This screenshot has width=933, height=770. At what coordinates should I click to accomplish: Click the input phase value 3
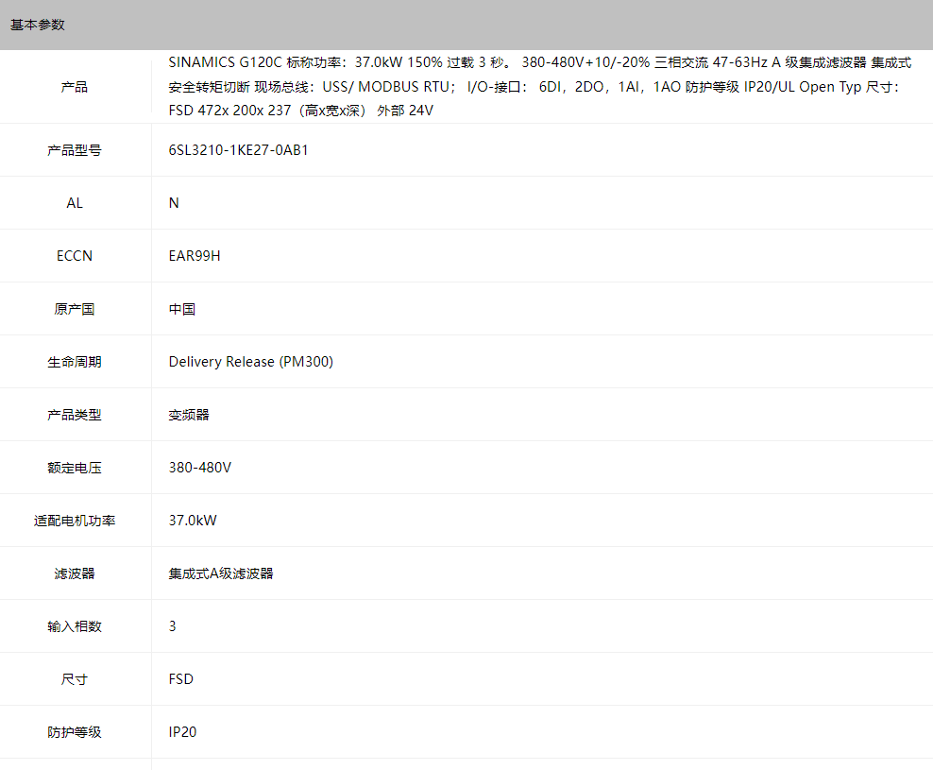[x=173, y=626]
